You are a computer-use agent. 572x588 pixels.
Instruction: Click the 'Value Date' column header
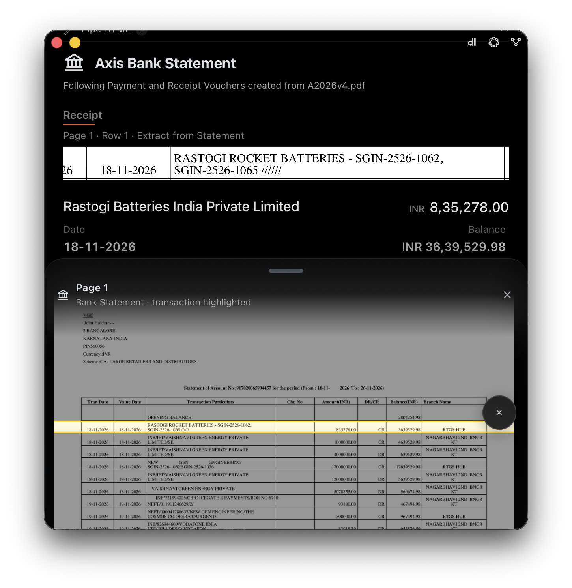[x=130, y=402]
